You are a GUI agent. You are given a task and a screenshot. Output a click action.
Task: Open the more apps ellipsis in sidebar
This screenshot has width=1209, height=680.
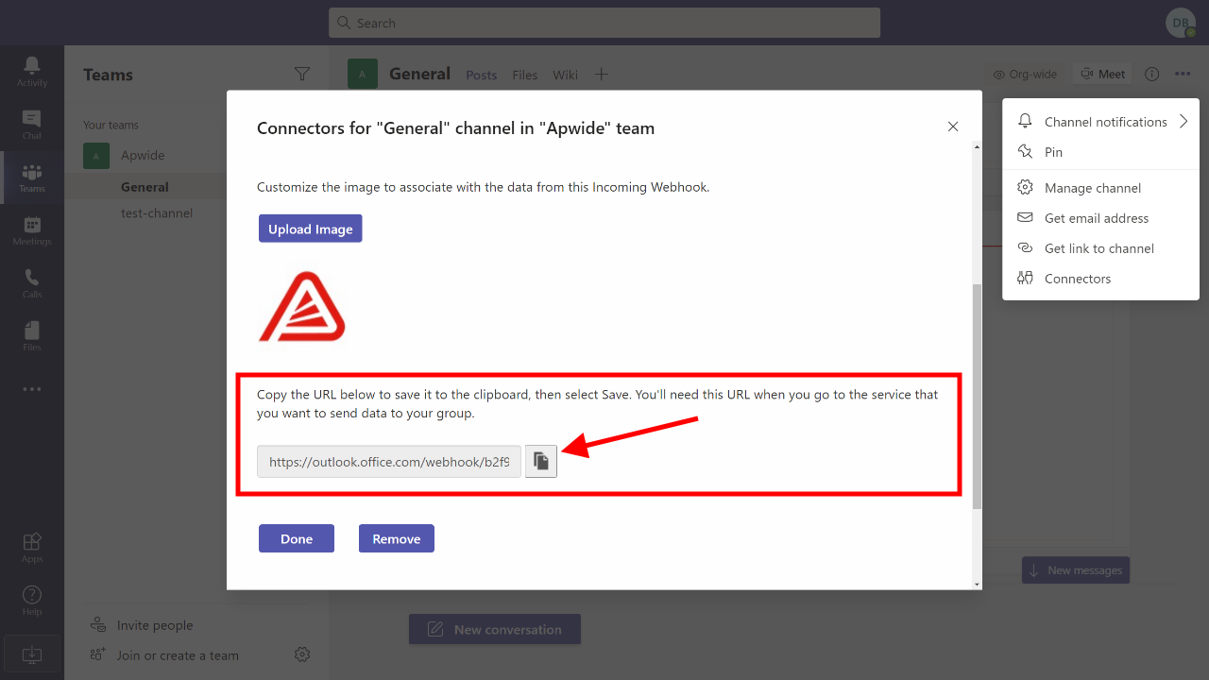[x=32, y=388]
